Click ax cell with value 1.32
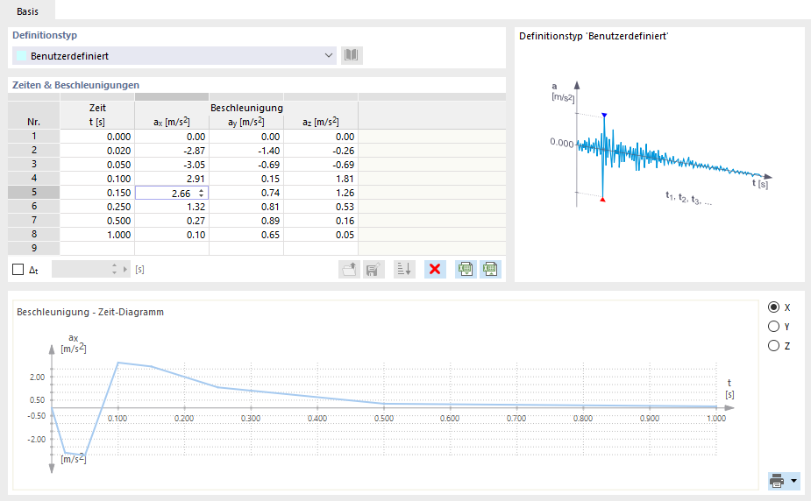This screenshot has width=811, height=501. click(172, 206)
